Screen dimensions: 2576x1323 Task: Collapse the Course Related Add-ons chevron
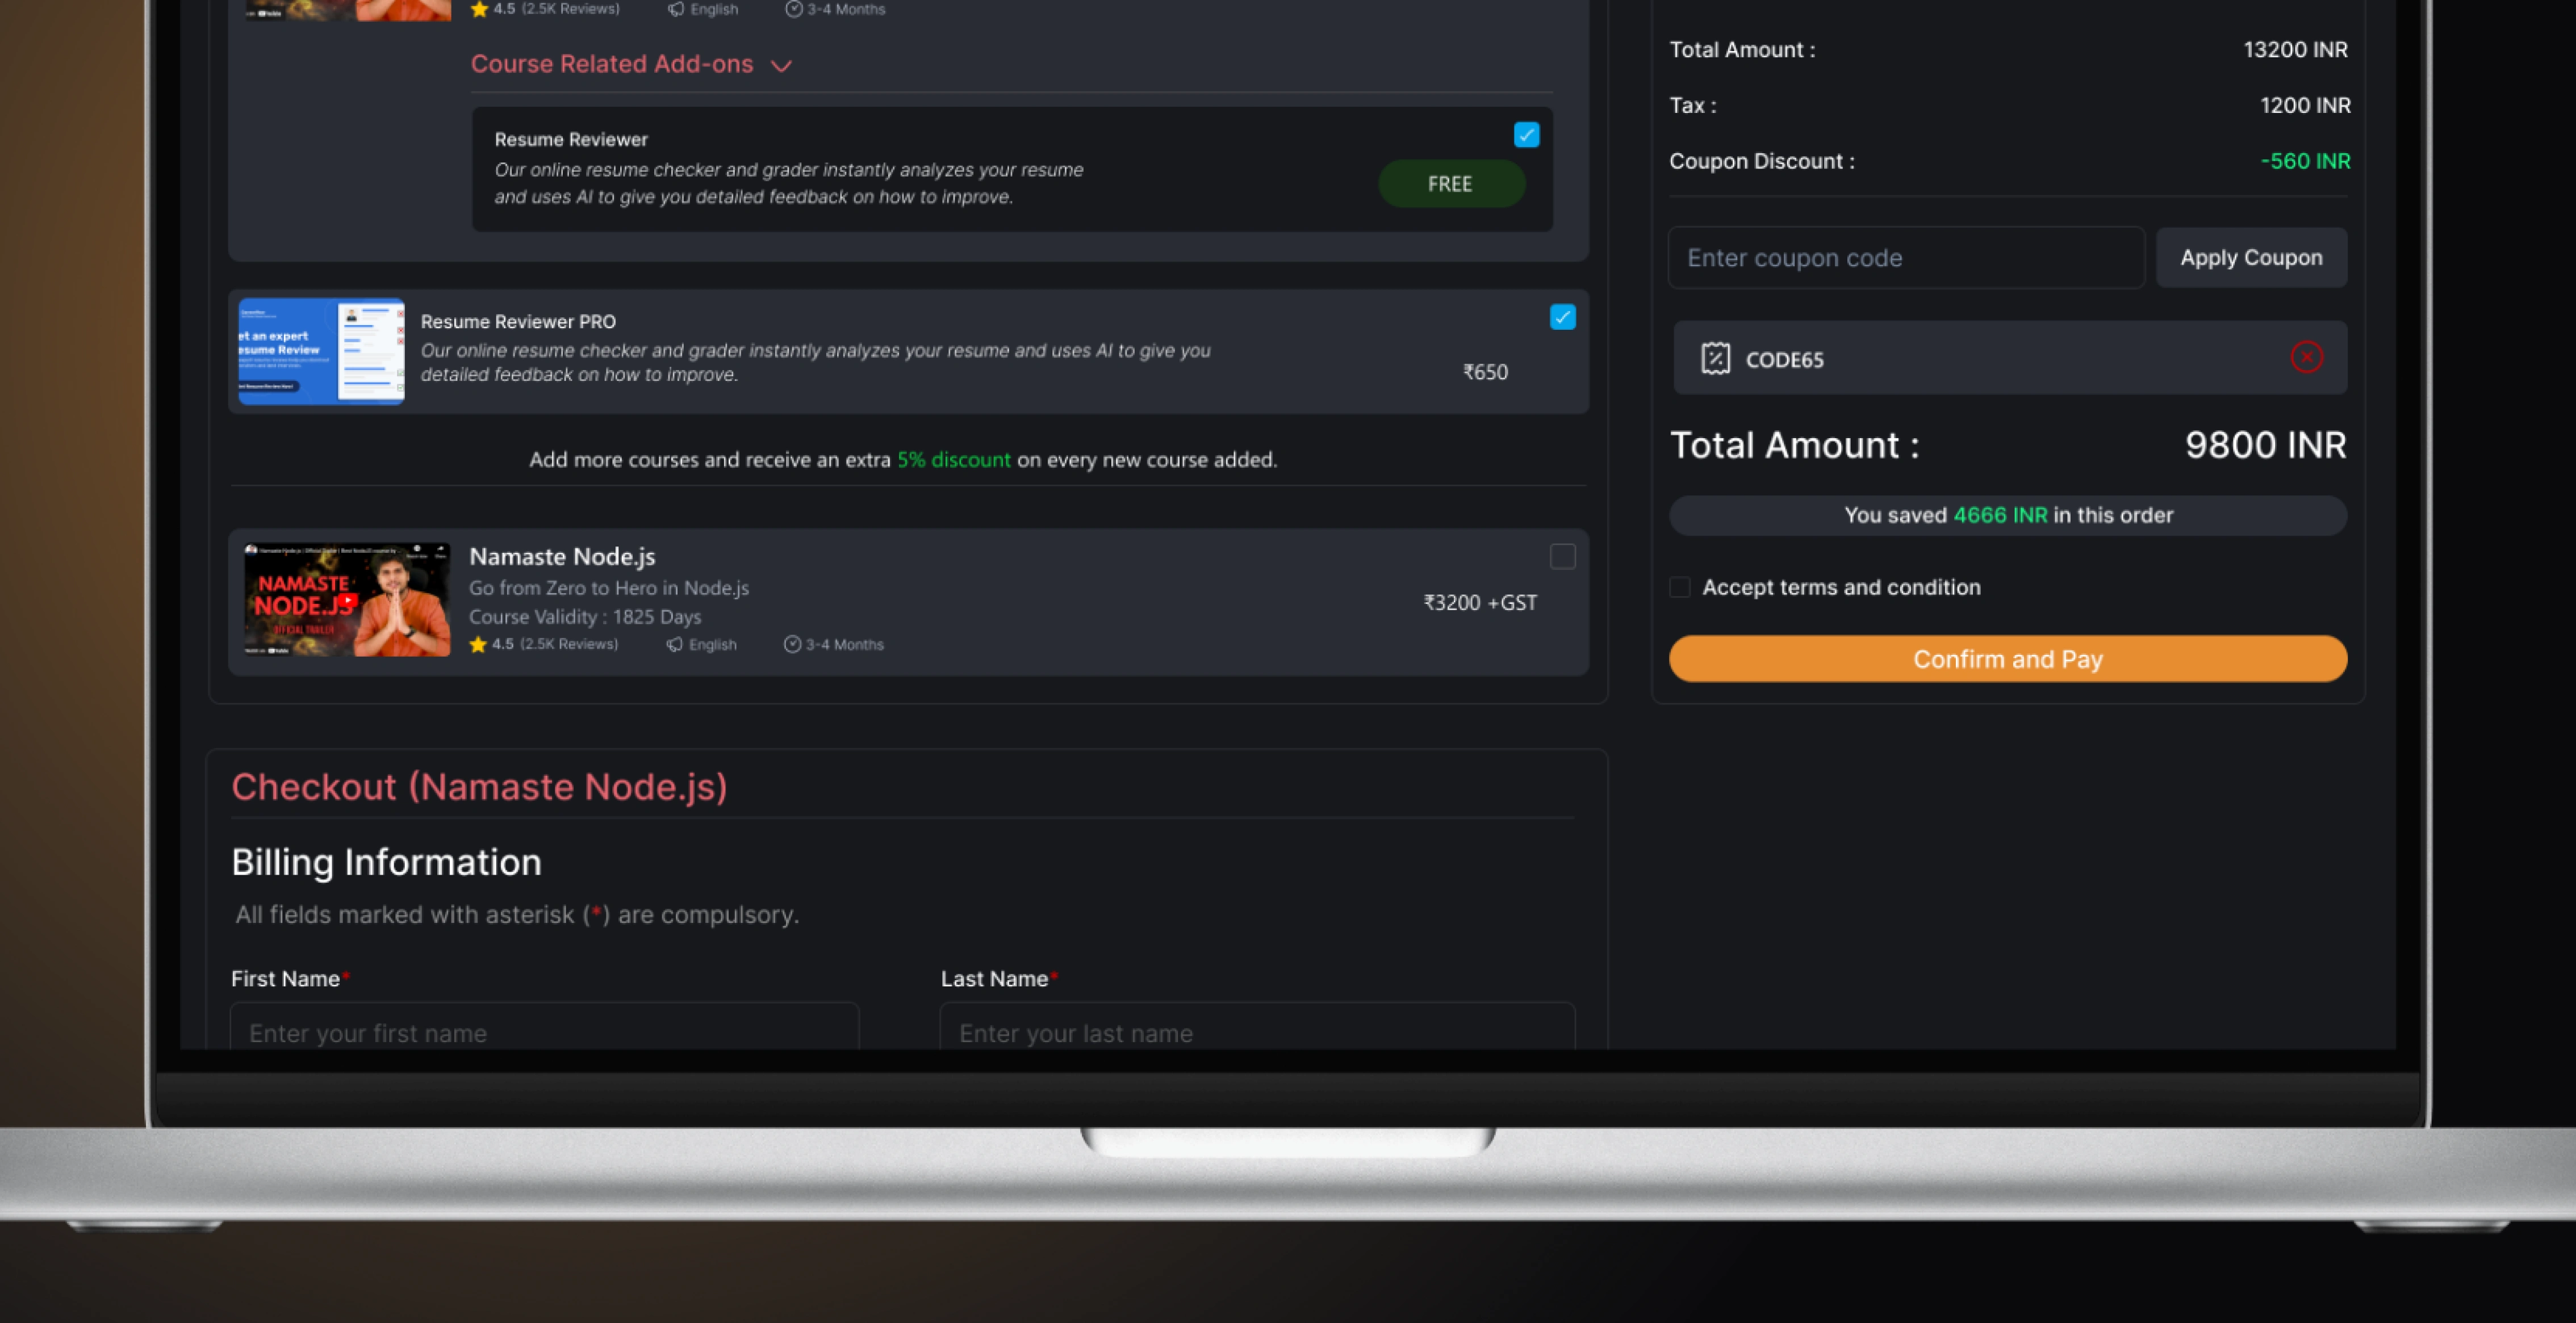coord(781,66)
